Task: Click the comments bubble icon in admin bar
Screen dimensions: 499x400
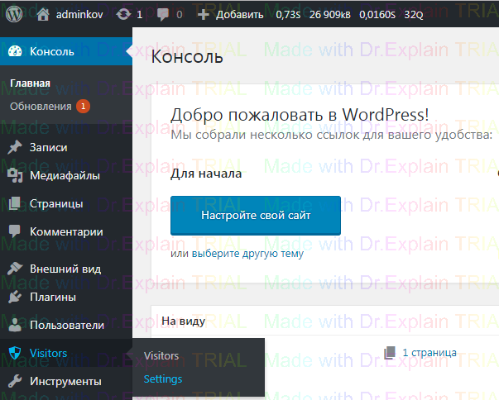Action: (x=163, y=15)
